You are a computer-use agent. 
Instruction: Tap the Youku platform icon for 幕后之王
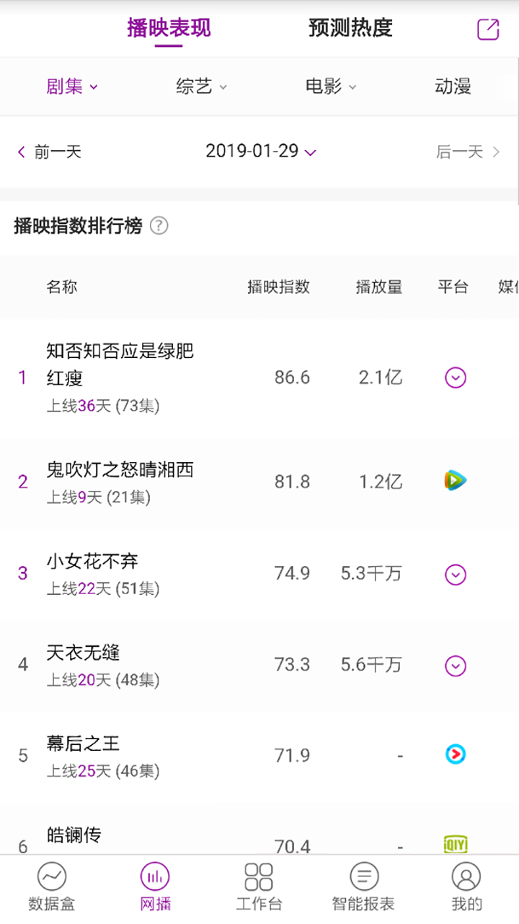[x=455, y=755]
